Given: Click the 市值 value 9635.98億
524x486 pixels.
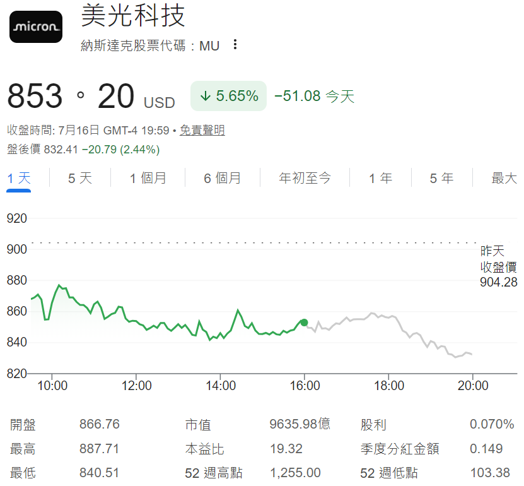Looking at the screenshot, I should [300, 424].
